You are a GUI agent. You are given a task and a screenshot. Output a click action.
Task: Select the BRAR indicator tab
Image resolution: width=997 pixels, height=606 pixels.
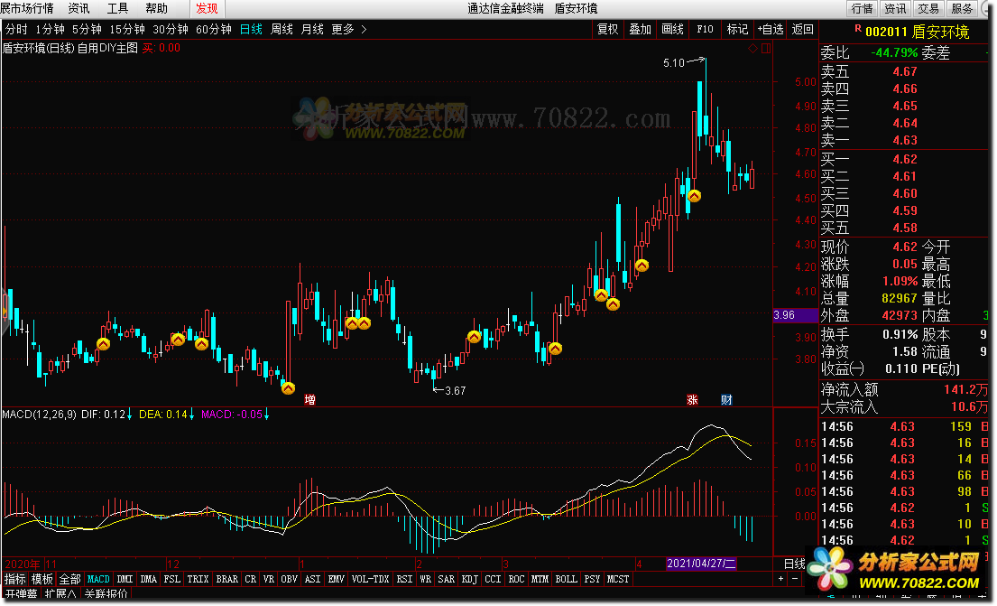(227, 579)
